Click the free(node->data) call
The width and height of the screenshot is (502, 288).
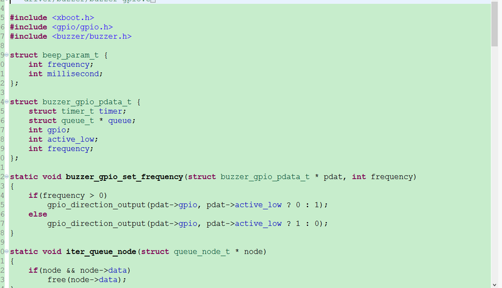[87, 280]
